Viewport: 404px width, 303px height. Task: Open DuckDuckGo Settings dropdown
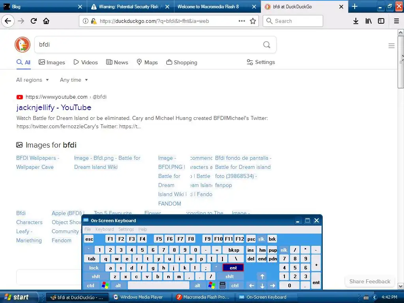tap(261, 62)
